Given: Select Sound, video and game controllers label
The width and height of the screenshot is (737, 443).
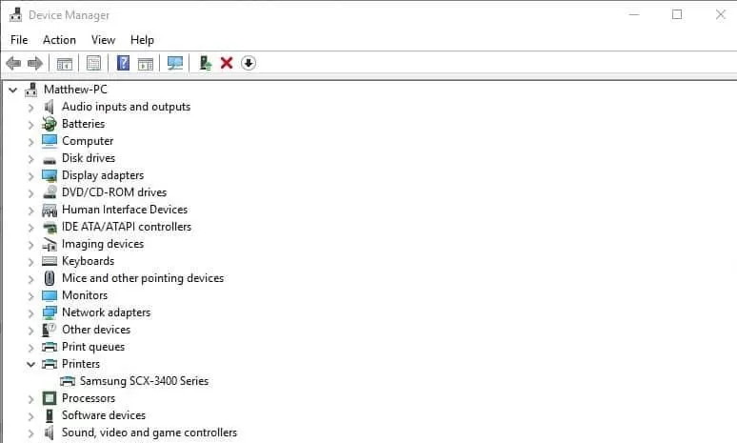Looking at the screenshot, I should pos(149,433).
